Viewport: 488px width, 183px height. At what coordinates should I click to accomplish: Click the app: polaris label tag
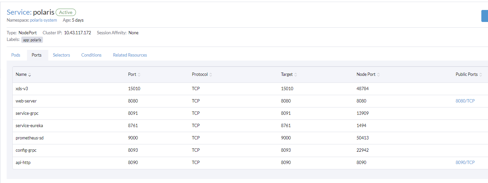32,40
